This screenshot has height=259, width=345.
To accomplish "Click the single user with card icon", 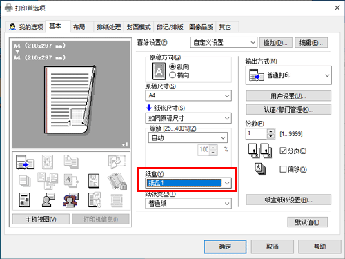I will click(48, 200).
